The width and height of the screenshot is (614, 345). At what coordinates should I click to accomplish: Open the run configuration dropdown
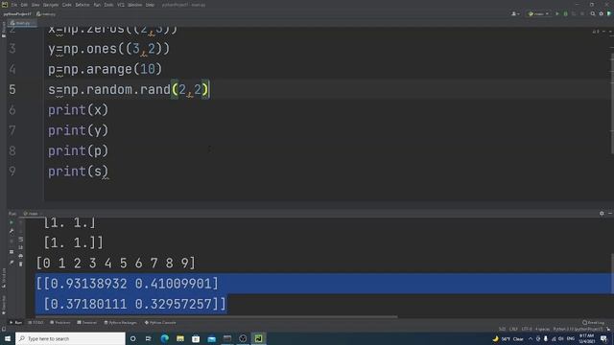pyautogui.click(x=538, y=13)
